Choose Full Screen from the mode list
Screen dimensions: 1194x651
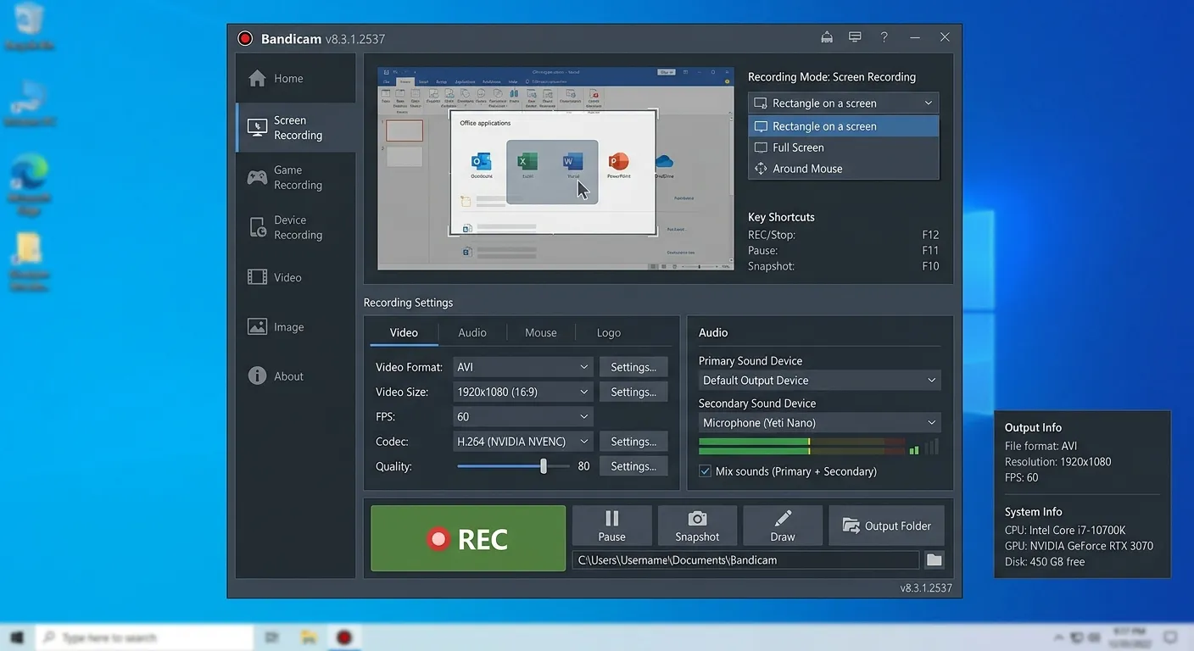point(844,147)
